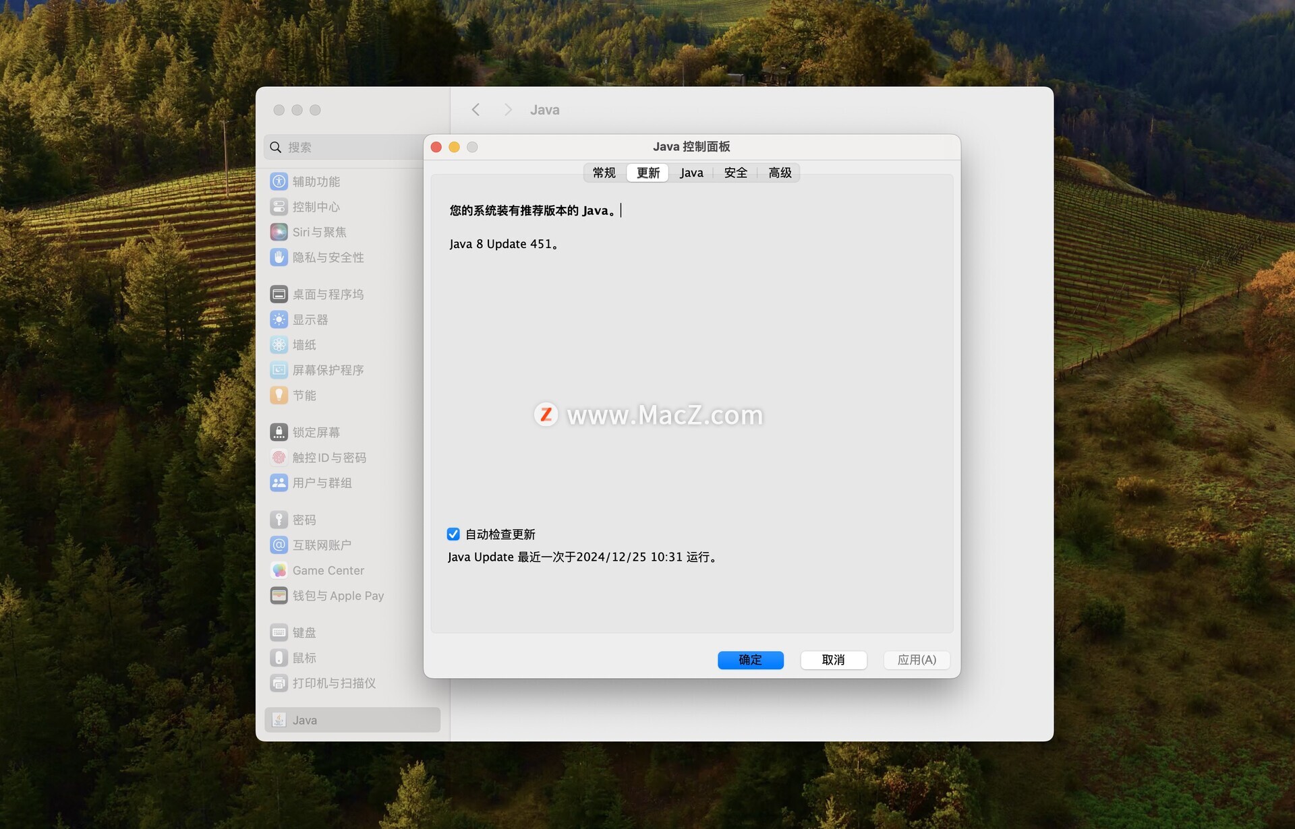Open the 隐私与安全性 hand icon

pos(279,257)
